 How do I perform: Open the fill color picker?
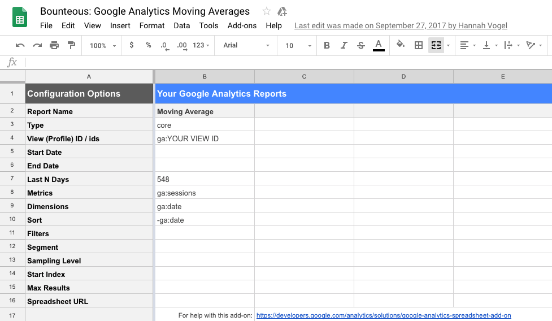(400, 45)
